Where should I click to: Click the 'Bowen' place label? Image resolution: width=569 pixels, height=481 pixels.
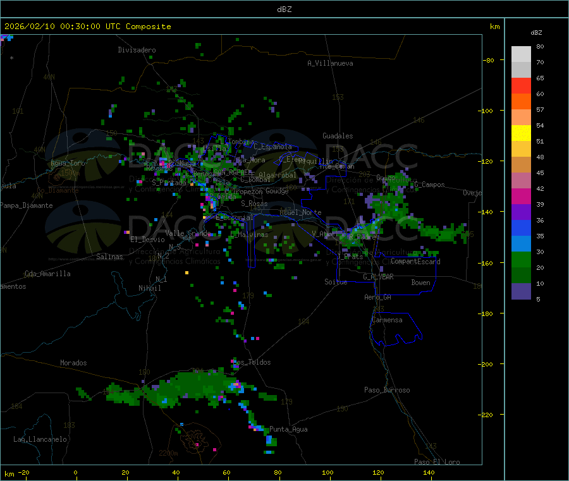420,283
